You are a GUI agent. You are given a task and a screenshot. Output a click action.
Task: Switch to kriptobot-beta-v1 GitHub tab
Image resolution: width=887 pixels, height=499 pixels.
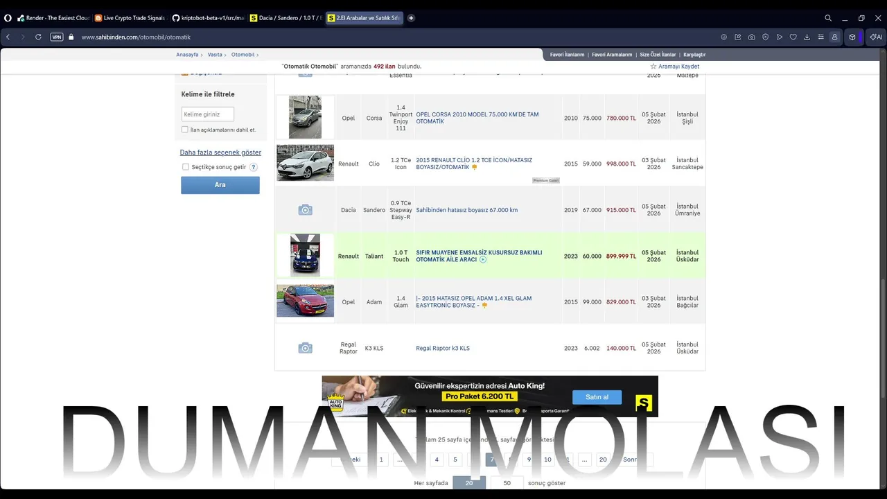point(208,18)
